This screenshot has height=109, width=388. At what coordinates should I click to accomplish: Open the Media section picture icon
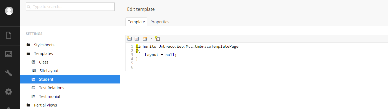click(x=9, y=54)
